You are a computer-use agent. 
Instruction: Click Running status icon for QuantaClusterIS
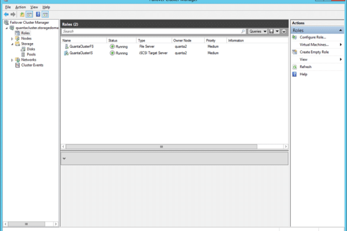112,53
